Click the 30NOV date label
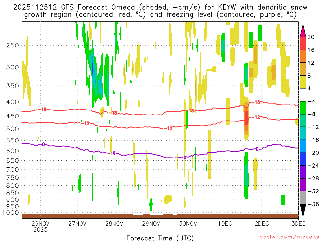Image resolution: width=322 pixels, height=241 pixels. tap(188, 223)
